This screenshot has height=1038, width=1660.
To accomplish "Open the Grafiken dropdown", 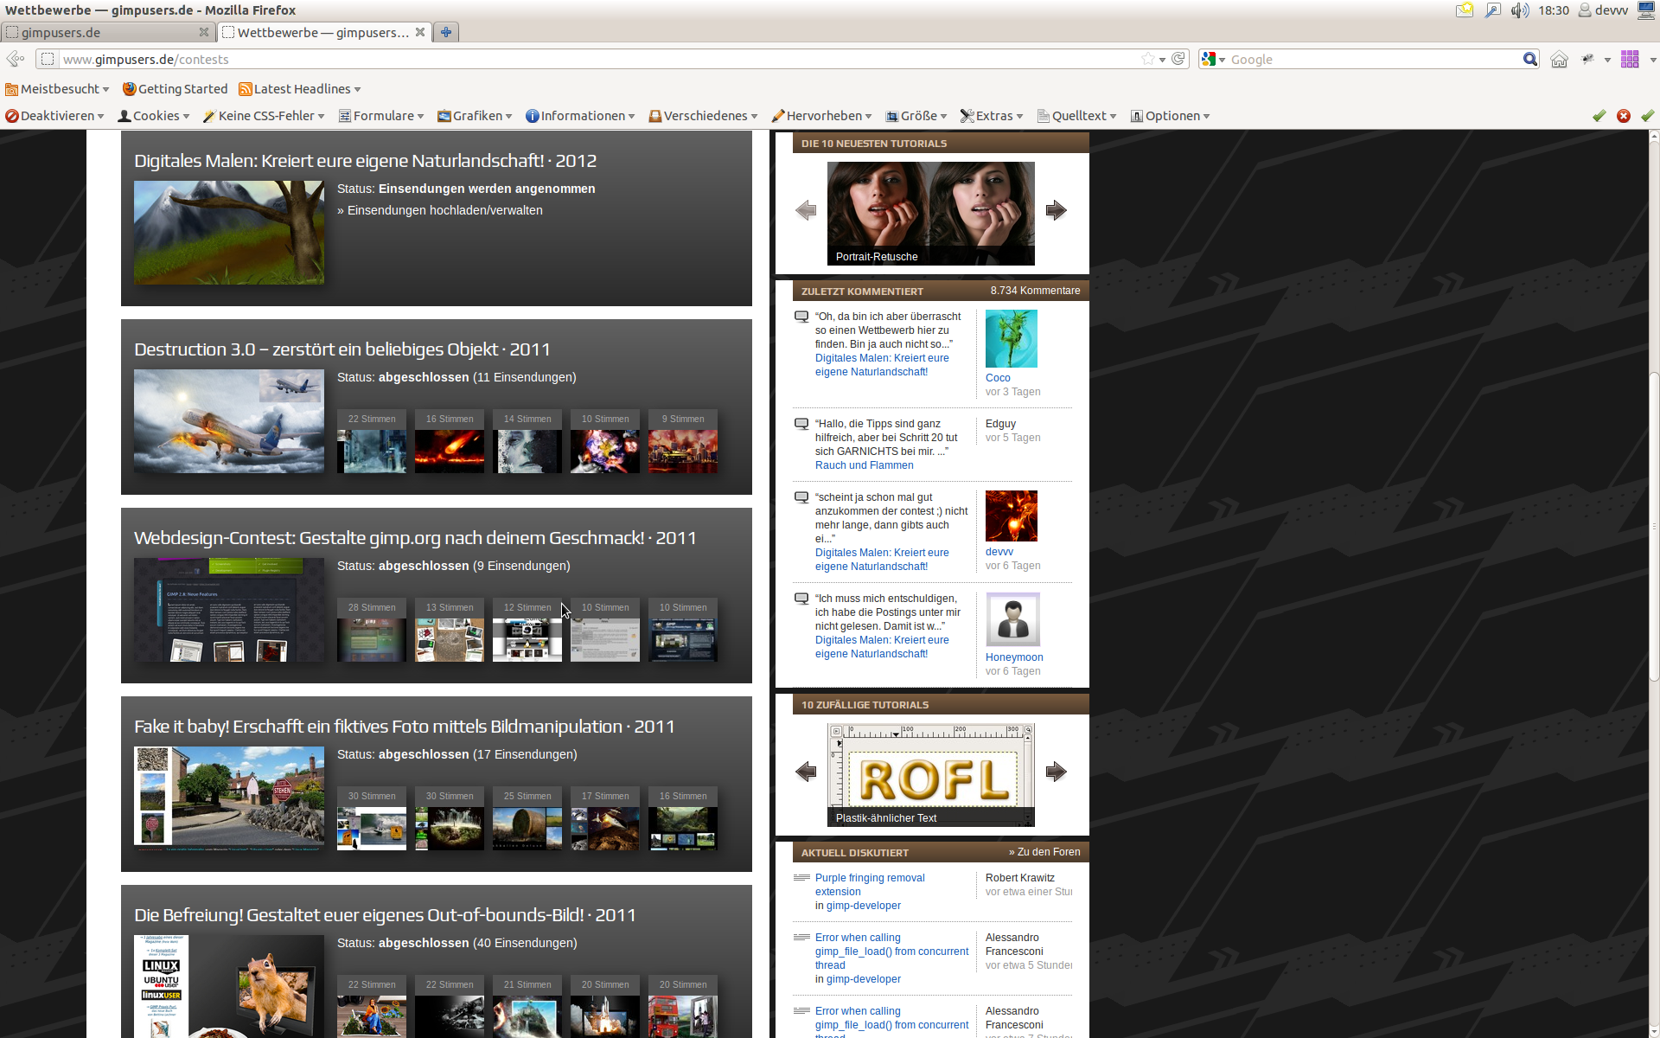I will [475, 116].
